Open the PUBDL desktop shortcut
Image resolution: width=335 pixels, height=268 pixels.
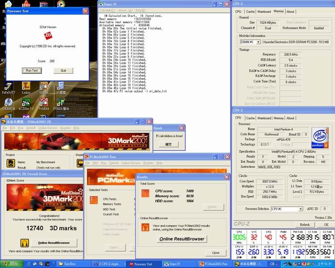(61, 104)
